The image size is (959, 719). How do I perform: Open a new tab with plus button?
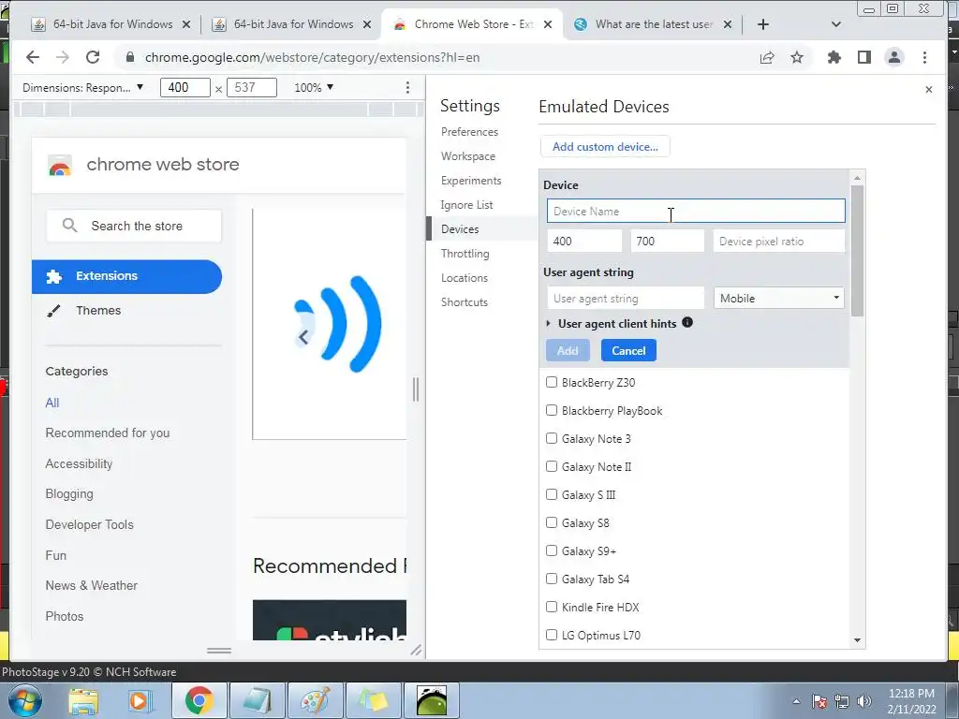click(763, 24)
